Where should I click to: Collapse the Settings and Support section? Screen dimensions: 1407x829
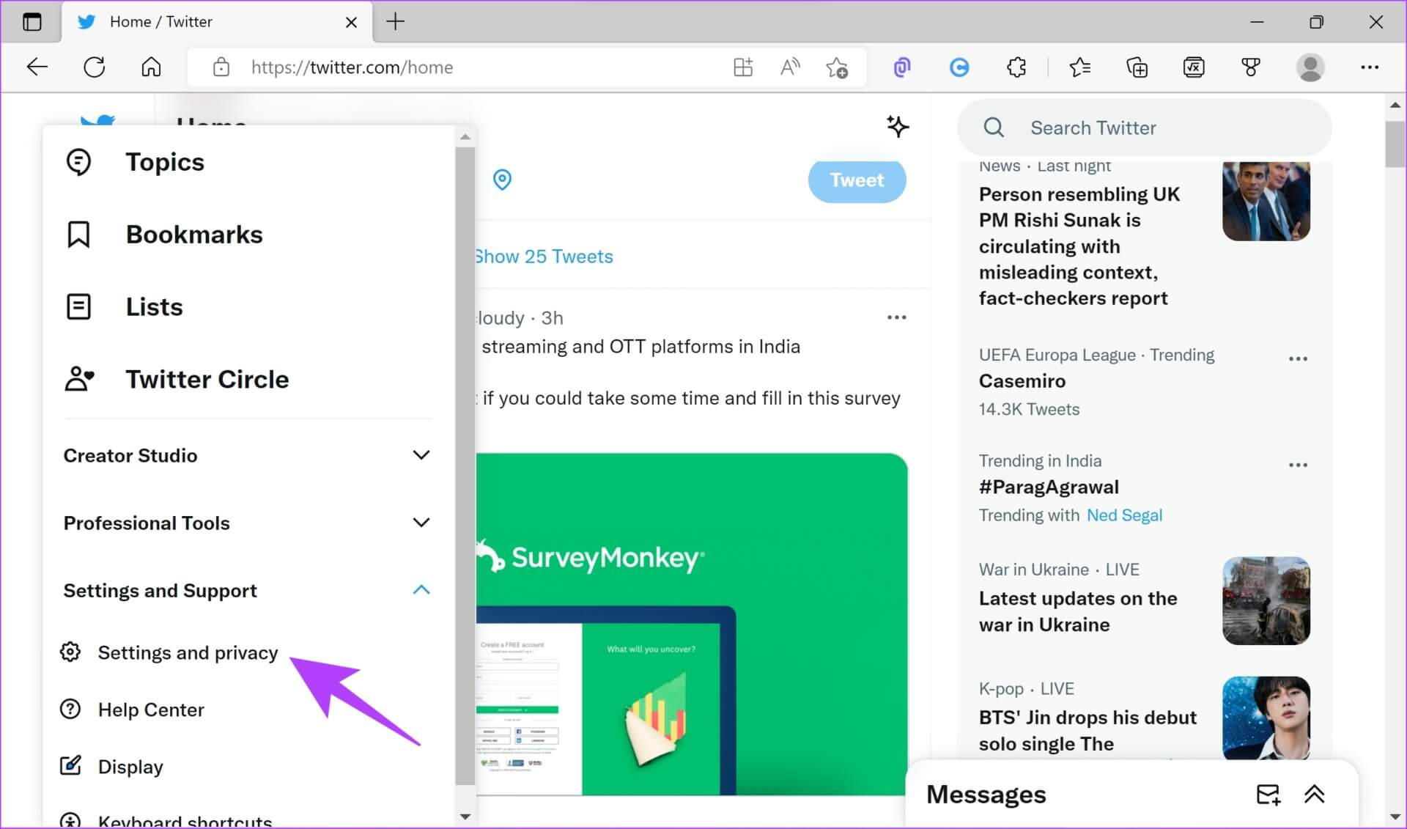point(421,589)
